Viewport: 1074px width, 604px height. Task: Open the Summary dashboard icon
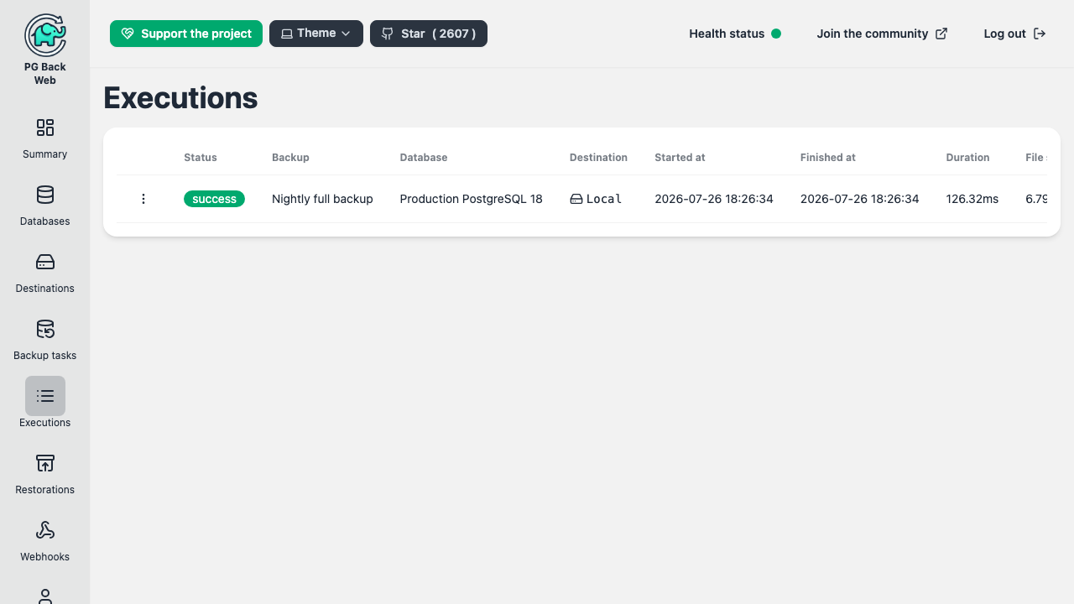coord(45,128)
